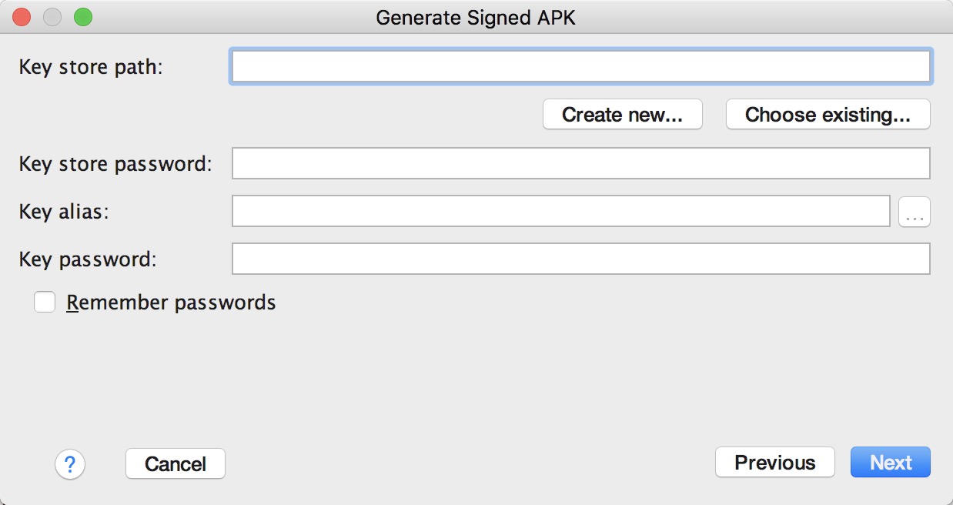953x505 pixels.
Task: Click the Key alias browse ellipsis button
Action: click(x=915, y=212)
